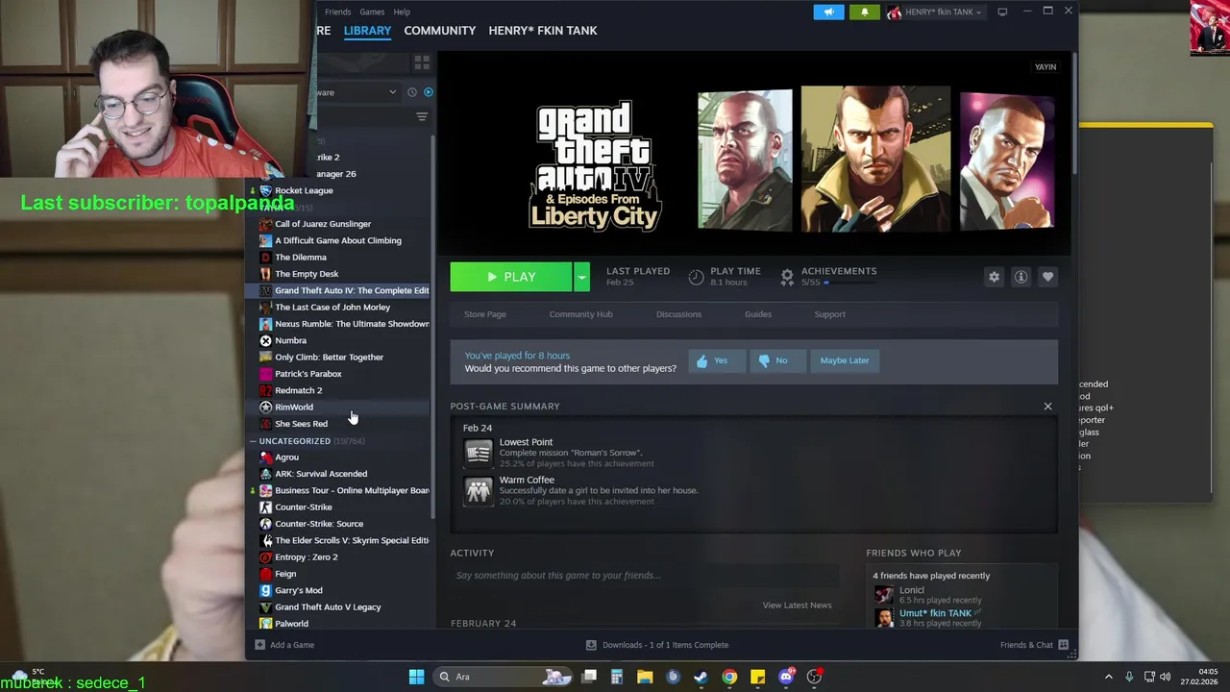Select The Dilemma in game list
1230x692 pixels.
(x=301, y=258)
